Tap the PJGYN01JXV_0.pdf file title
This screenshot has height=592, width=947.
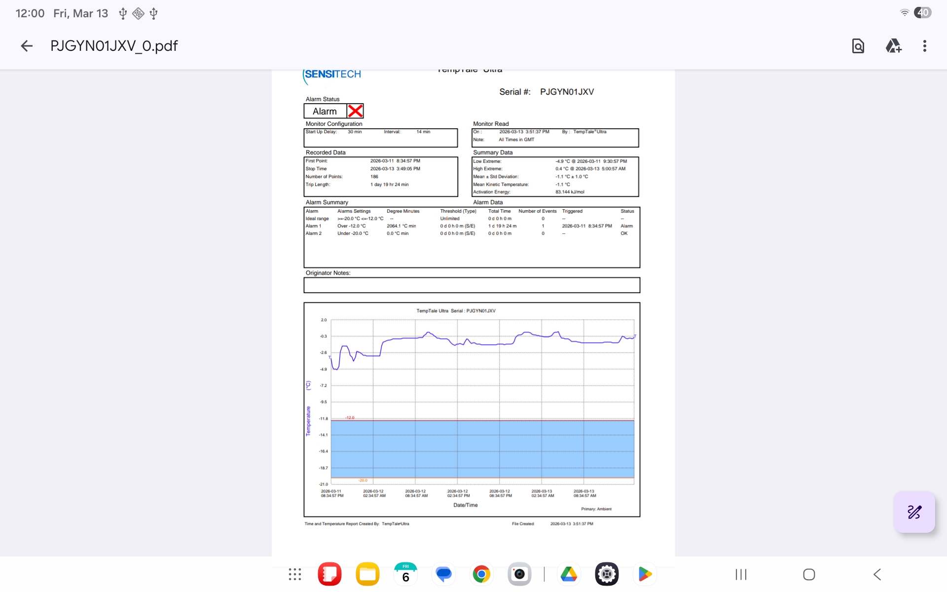click(x=114, y=46)
